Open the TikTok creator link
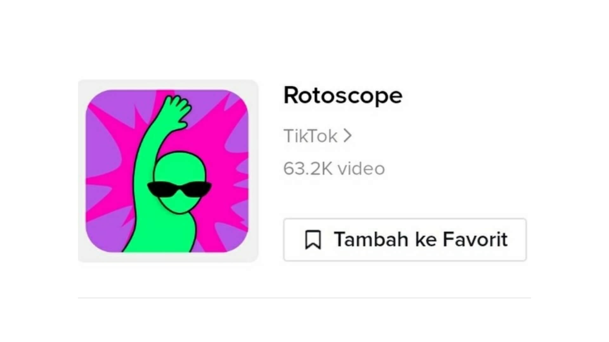This screenshot has width=609, height=342. click(318, 136)
